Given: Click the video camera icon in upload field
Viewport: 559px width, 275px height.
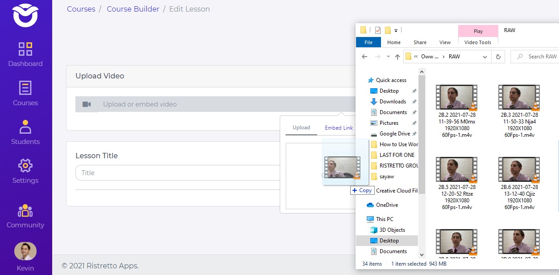Looking at the screenshot, I should tap(87, 104).
